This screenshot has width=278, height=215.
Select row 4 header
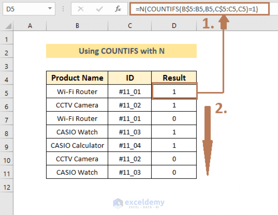point(7,78)
